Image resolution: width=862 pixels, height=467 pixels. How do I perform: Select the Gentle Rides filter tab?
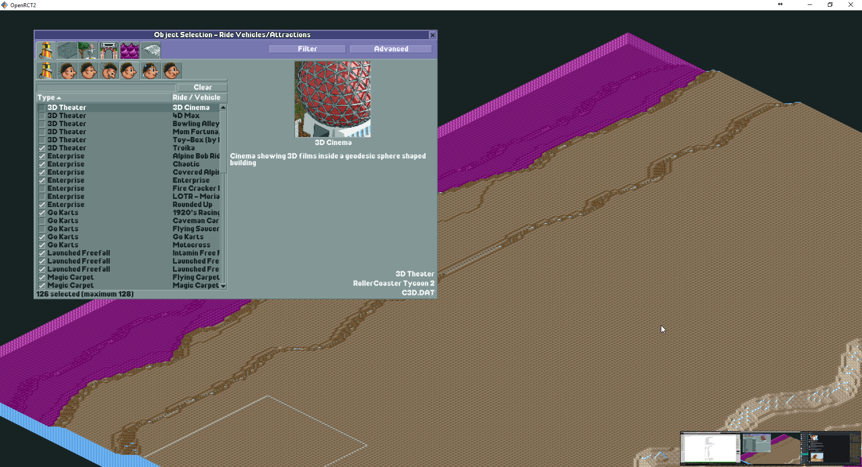pyautogui.click(x=88, y=70)
